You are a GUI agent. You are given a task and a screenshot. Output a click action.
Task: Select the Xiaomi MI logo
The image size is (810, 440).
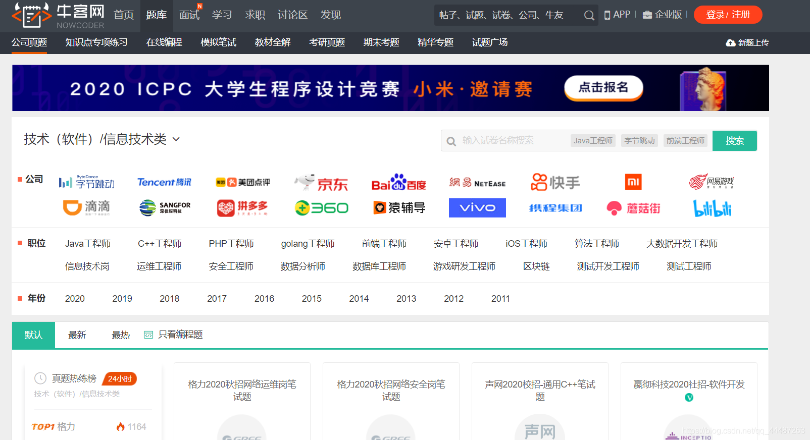[x=633, y=182]
